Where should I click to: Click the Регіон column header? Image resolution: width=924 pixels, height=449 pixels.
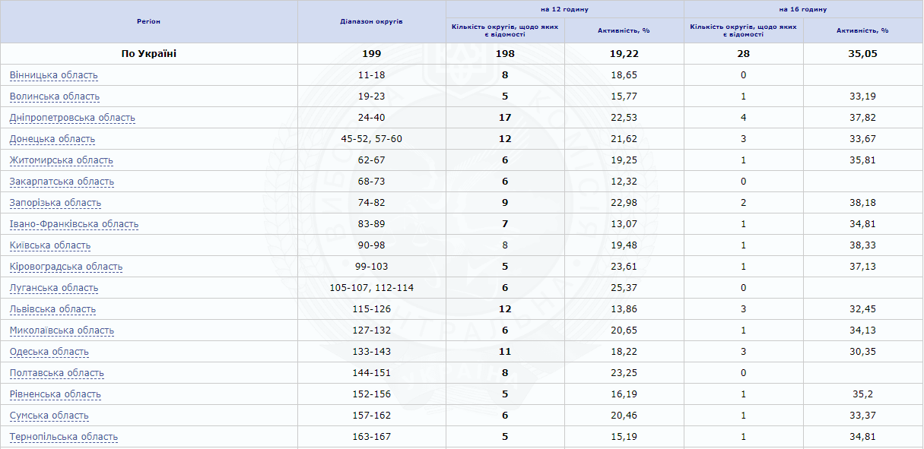148,21
